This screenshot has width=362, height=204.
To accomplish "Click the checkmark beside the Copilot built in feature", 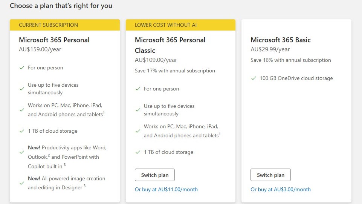I will pos(22,152).
